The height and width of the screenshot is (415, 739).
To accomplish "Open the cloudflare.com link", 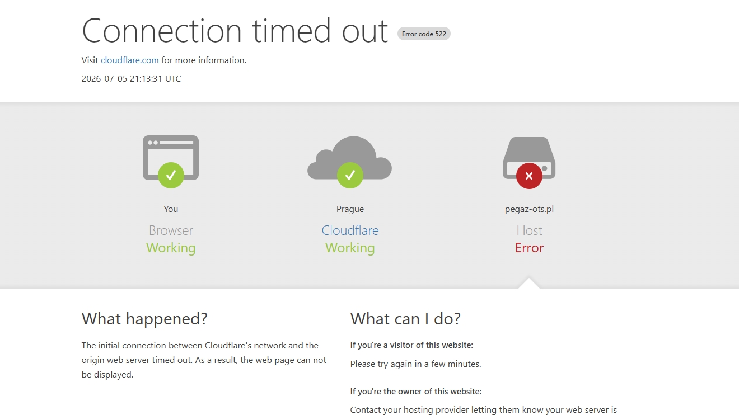I will [x=130, y=60].
